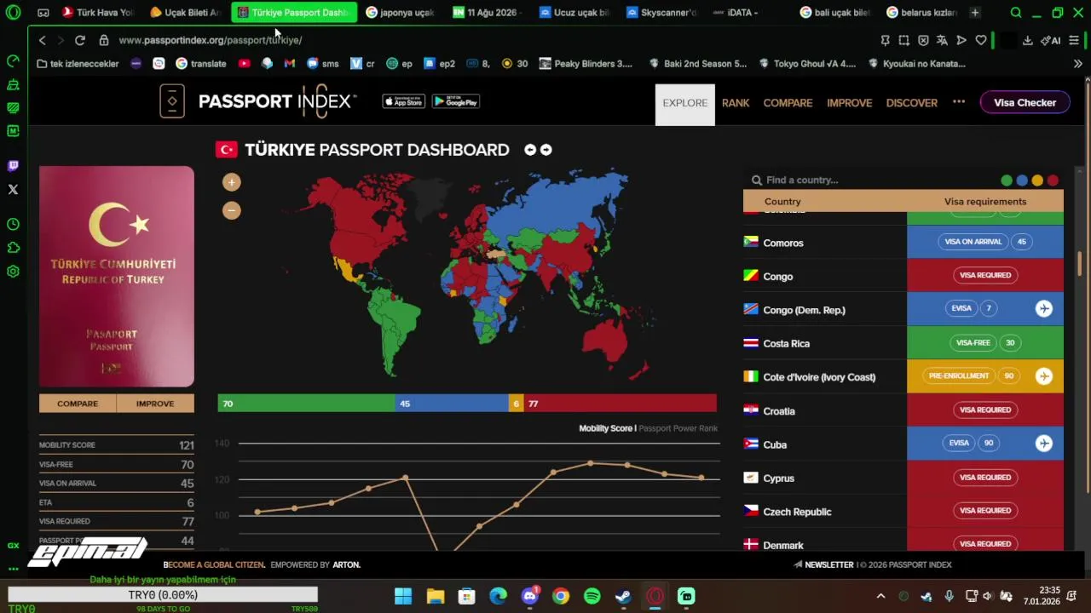
Task: Select the EXPLORE navigation item
Action: [685, 104]
